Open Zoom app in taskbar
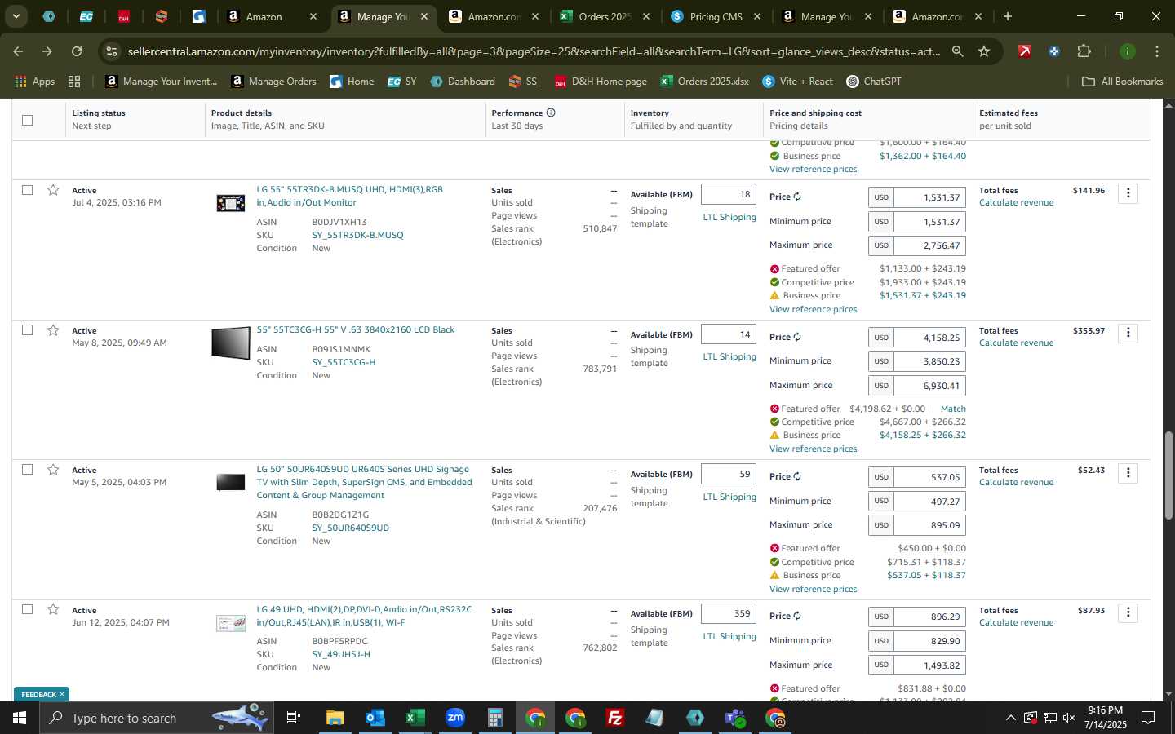1175x734 pixels. tap(454, 718)
